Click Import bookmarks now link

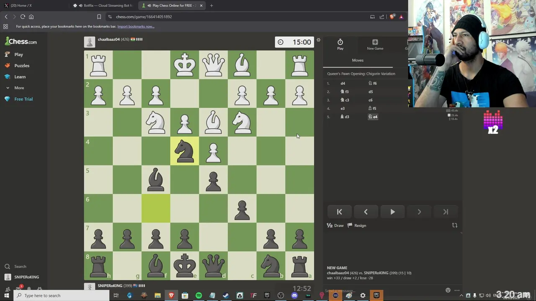(x=136, y=26)
